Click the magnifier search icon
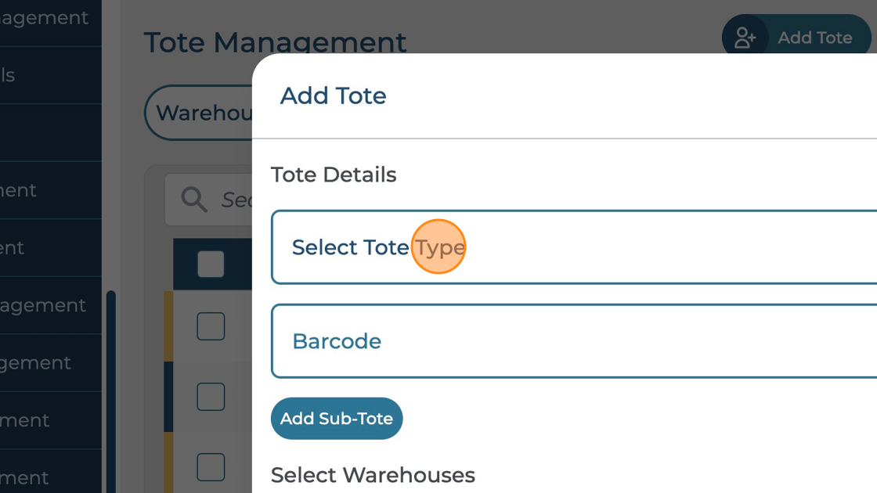 tap(193, 200)
